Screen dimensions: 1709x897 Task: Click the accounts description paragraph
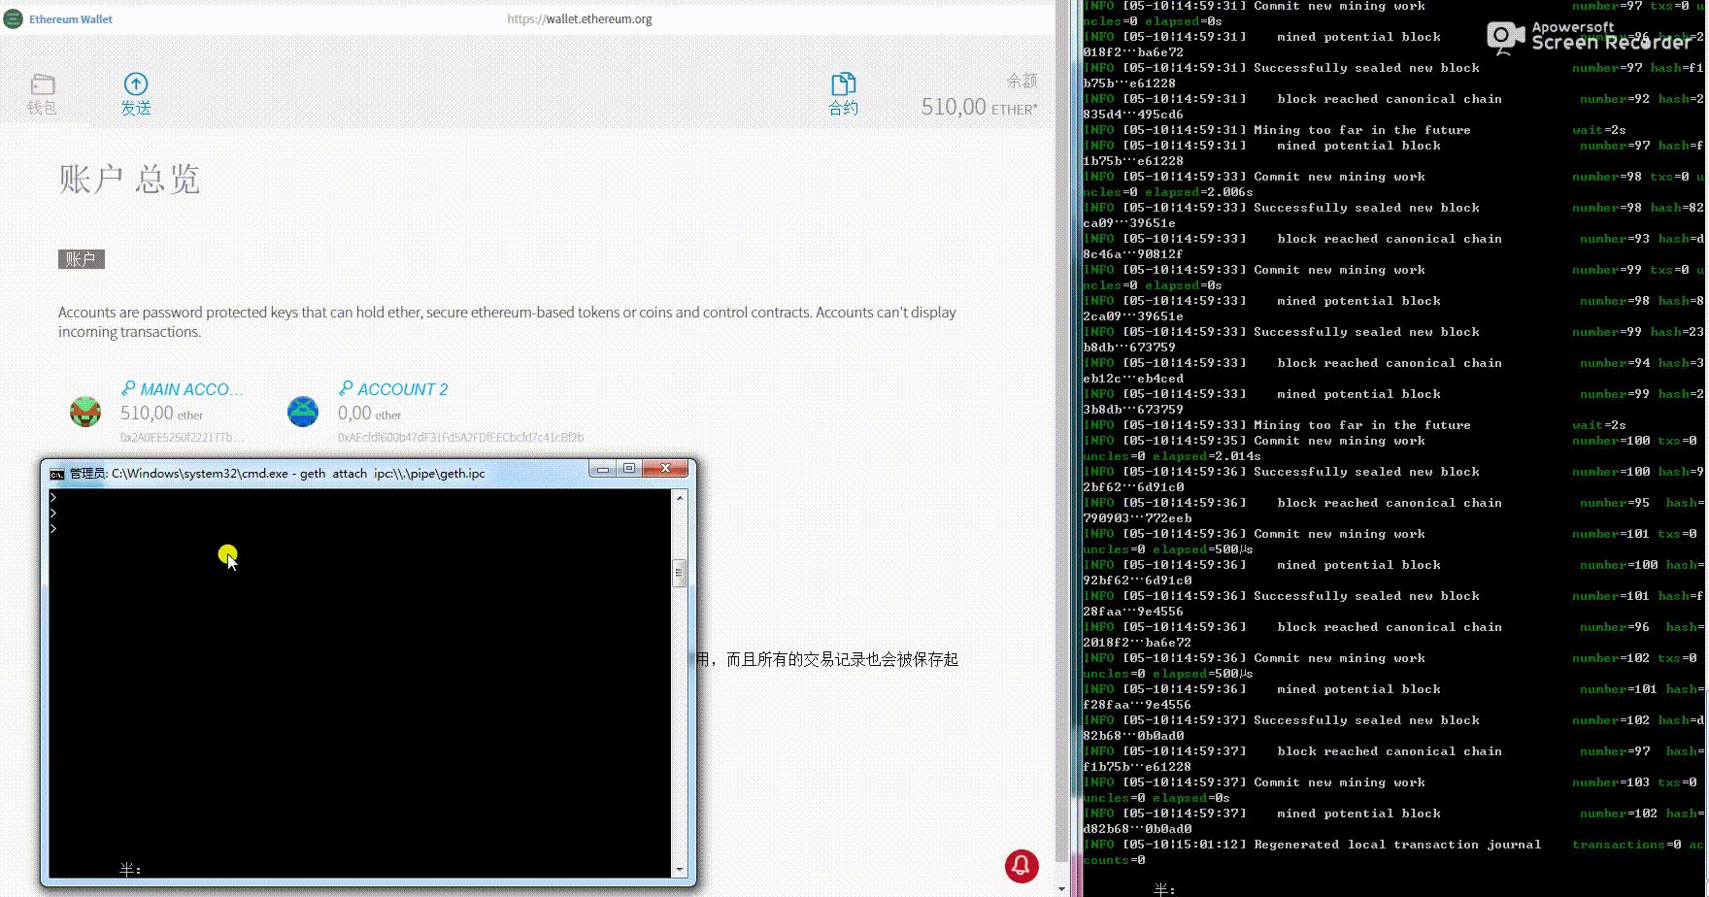[x=507, y=321]
